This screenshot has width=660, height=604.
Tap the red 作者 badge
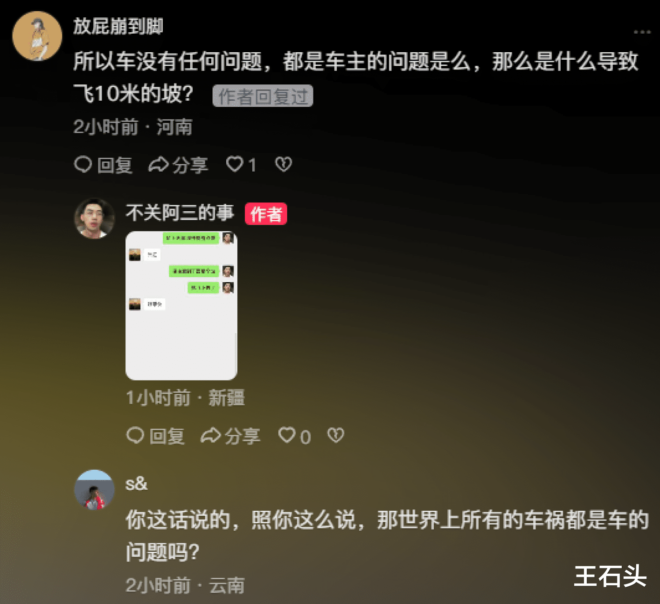266,214
